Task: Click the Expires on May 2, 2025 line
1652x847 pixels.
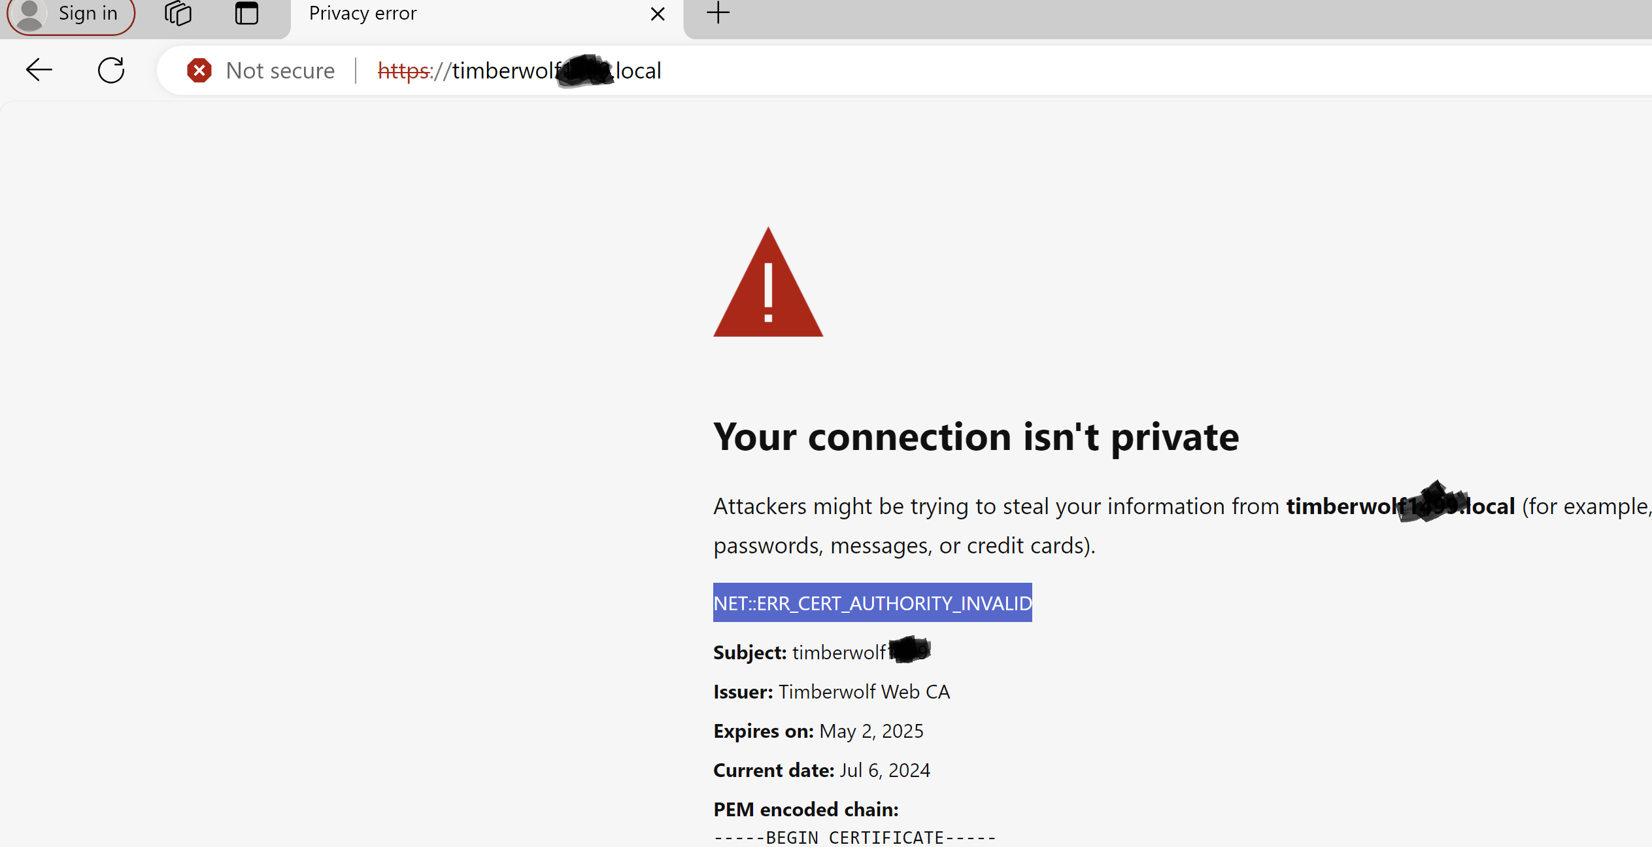Action: coord(818,731)
